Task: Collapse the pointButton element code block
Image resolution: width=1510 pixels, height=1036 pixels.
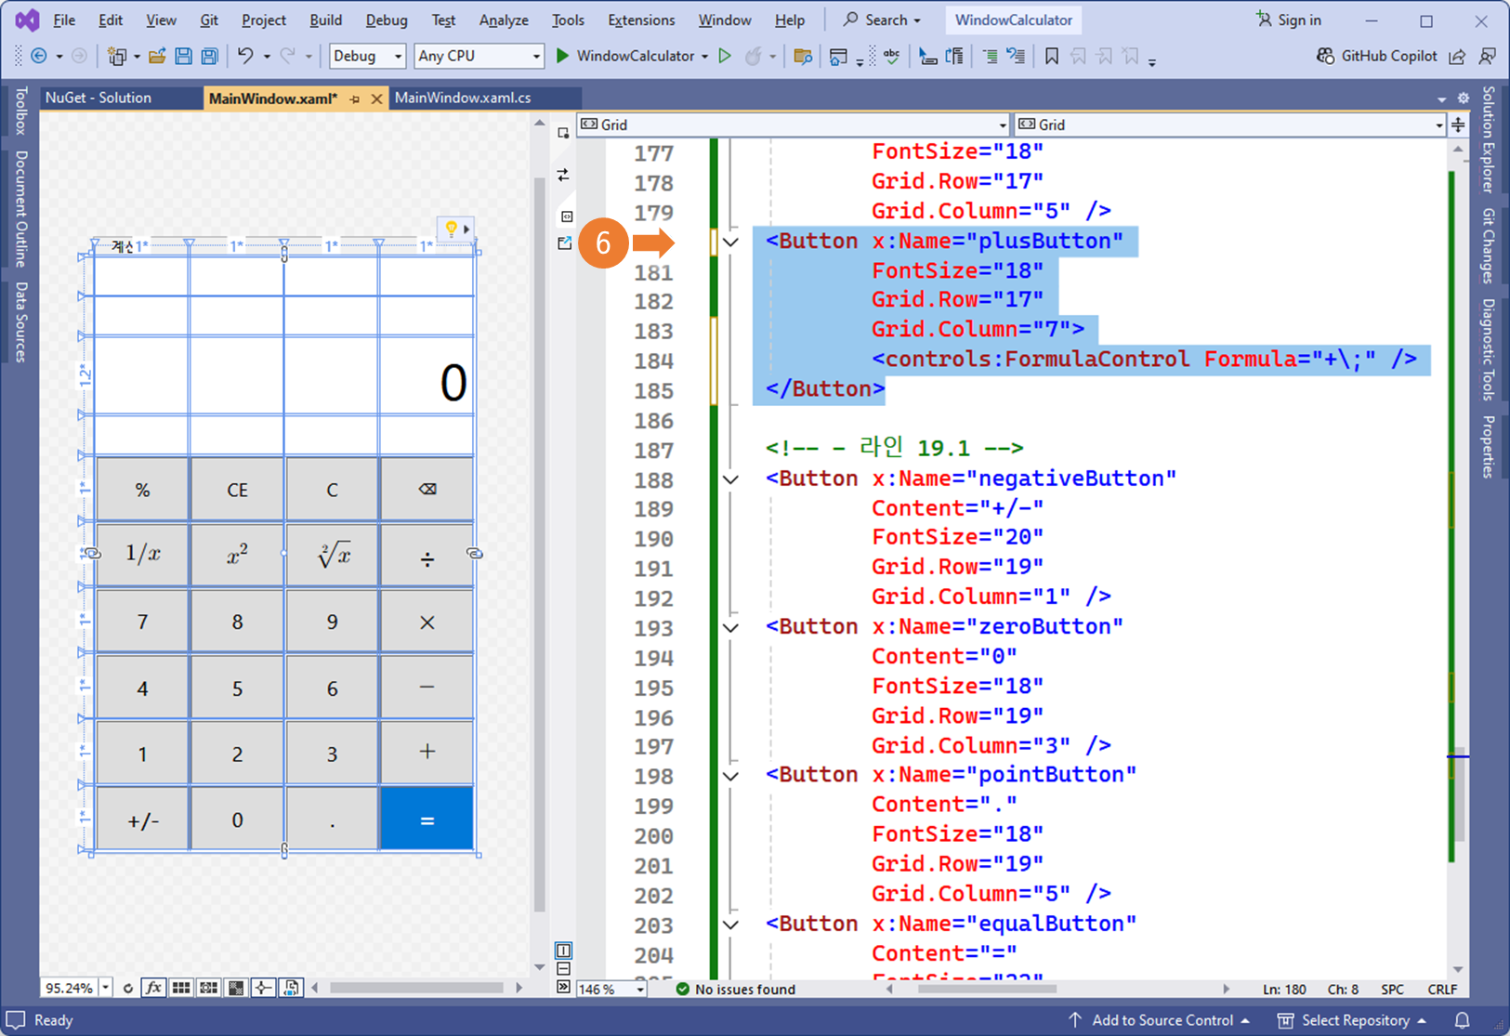Action: coord(731,777)
